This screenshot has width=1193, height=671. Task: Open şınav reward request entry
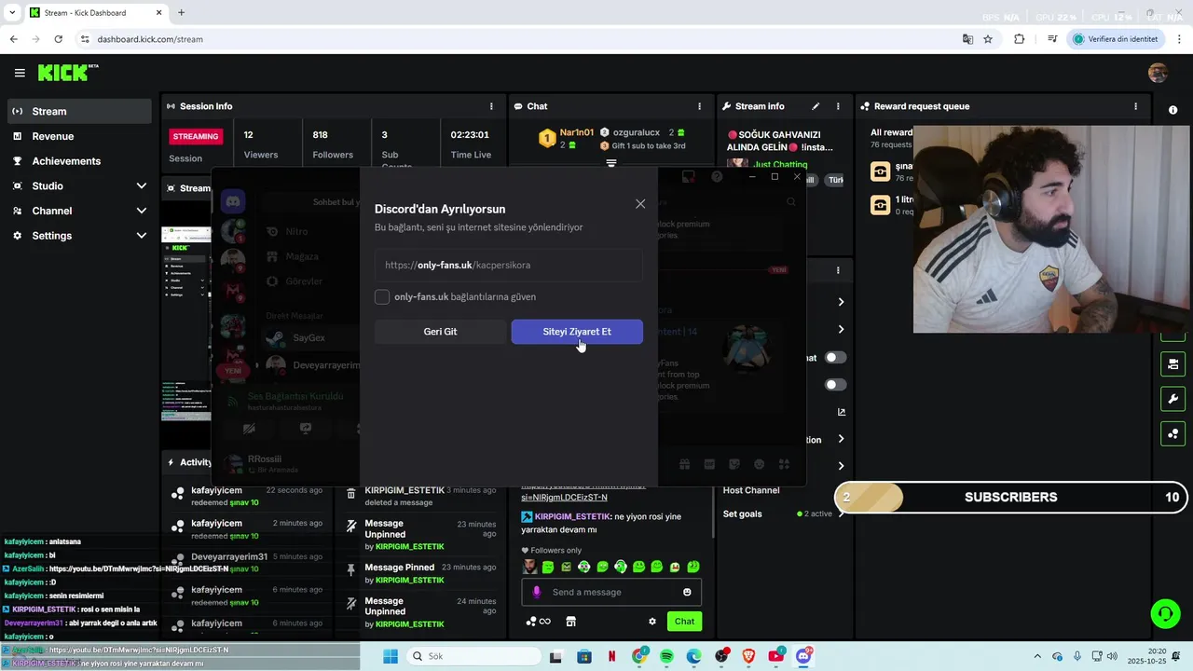891,171
